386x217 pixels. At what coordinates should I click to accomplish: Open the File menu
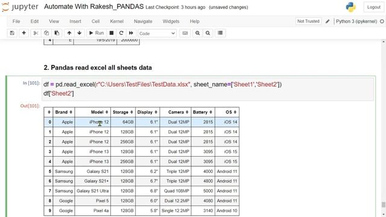point(16,22)
